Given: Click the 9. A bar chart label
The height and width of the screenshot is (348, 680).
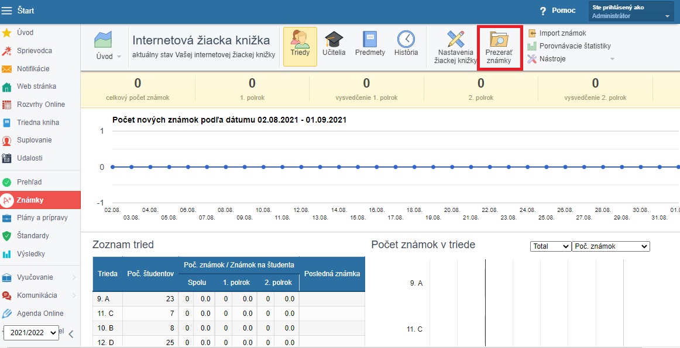Looking at the screenshot, I should (416, 283).
